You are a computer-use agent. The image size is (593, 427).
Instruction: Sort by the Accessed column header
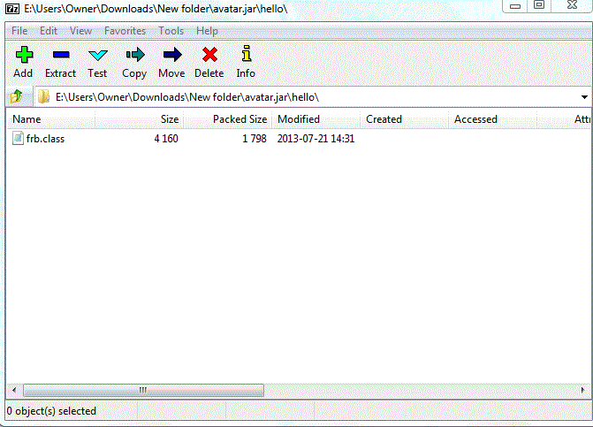click(493, 119)
